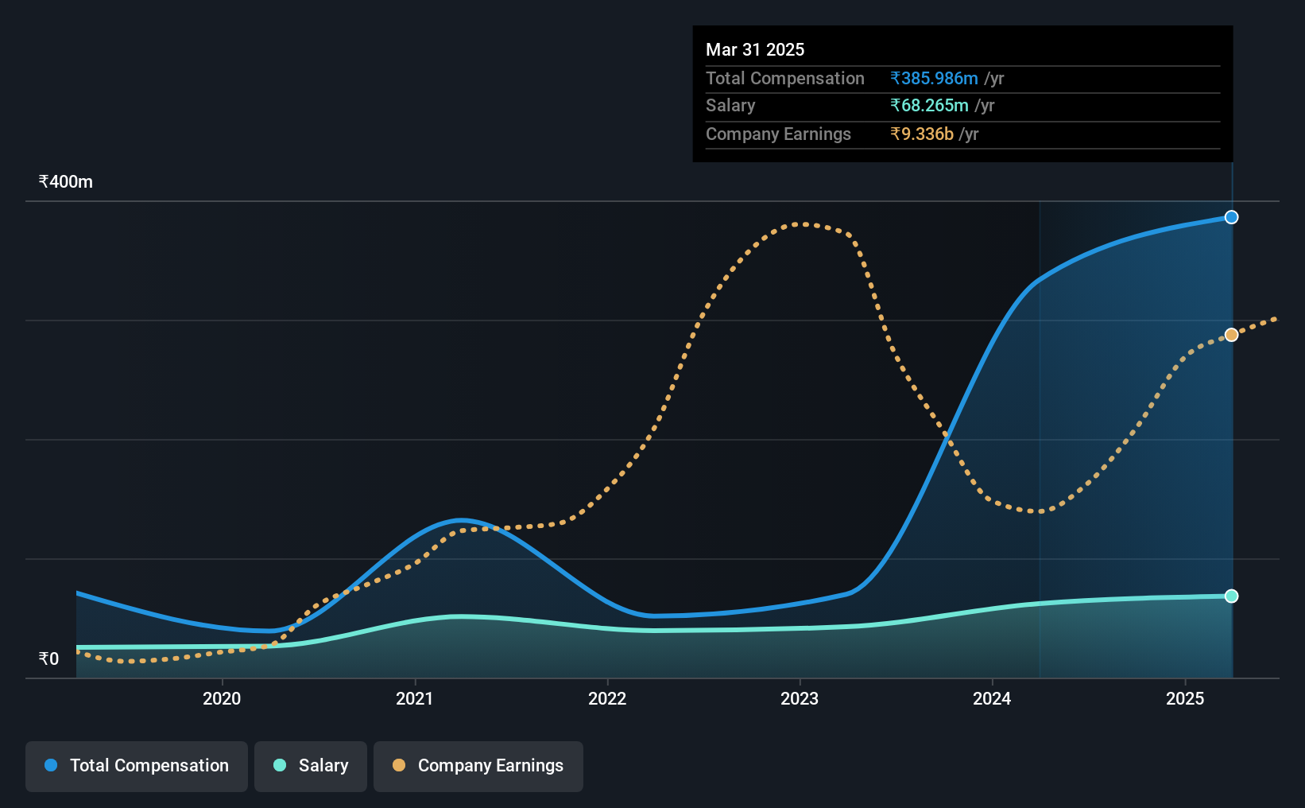Click the 2024 x-axis label
Screen dimensions: 1305x808
(x=992, y=698)
